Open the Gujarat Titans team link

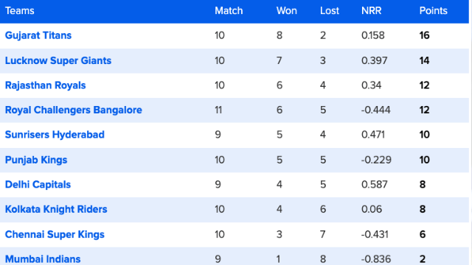point(38,35)
